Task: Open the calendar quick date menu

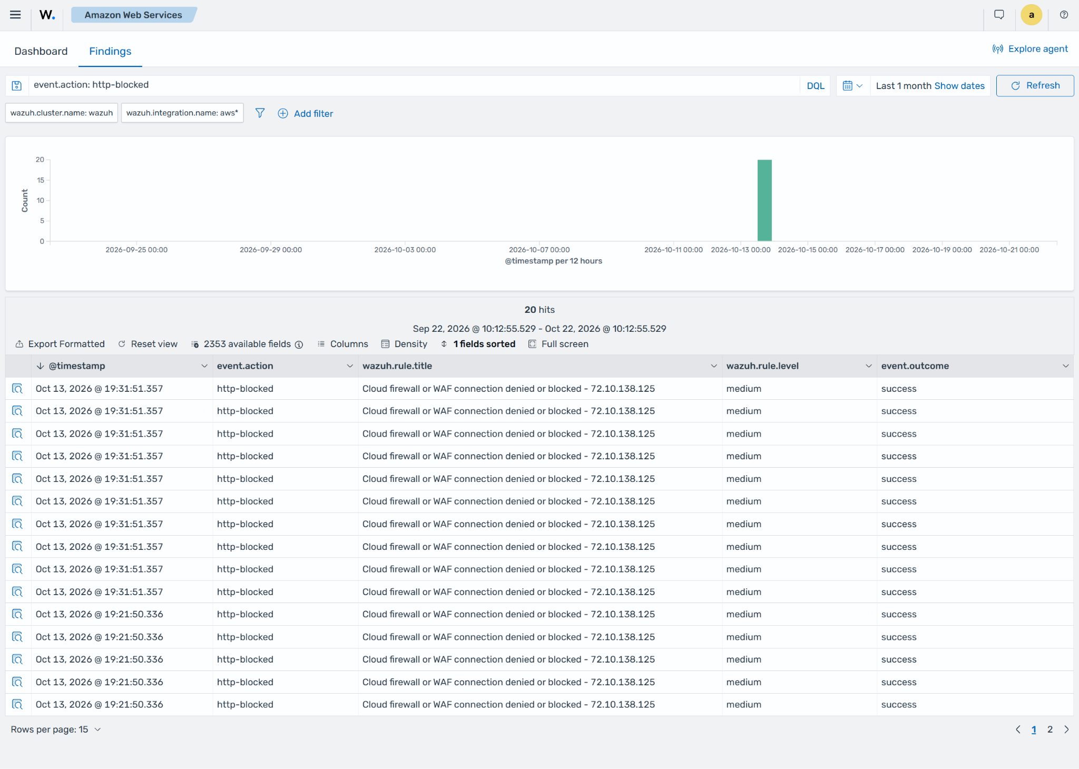Action: (x=852, y=86)
